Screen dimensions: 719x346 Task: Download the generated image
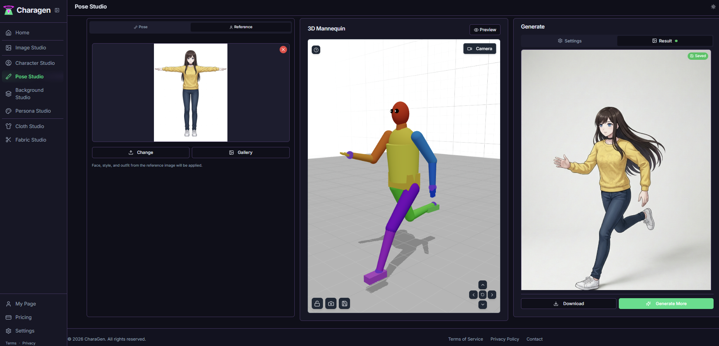(x=569, y=304)
